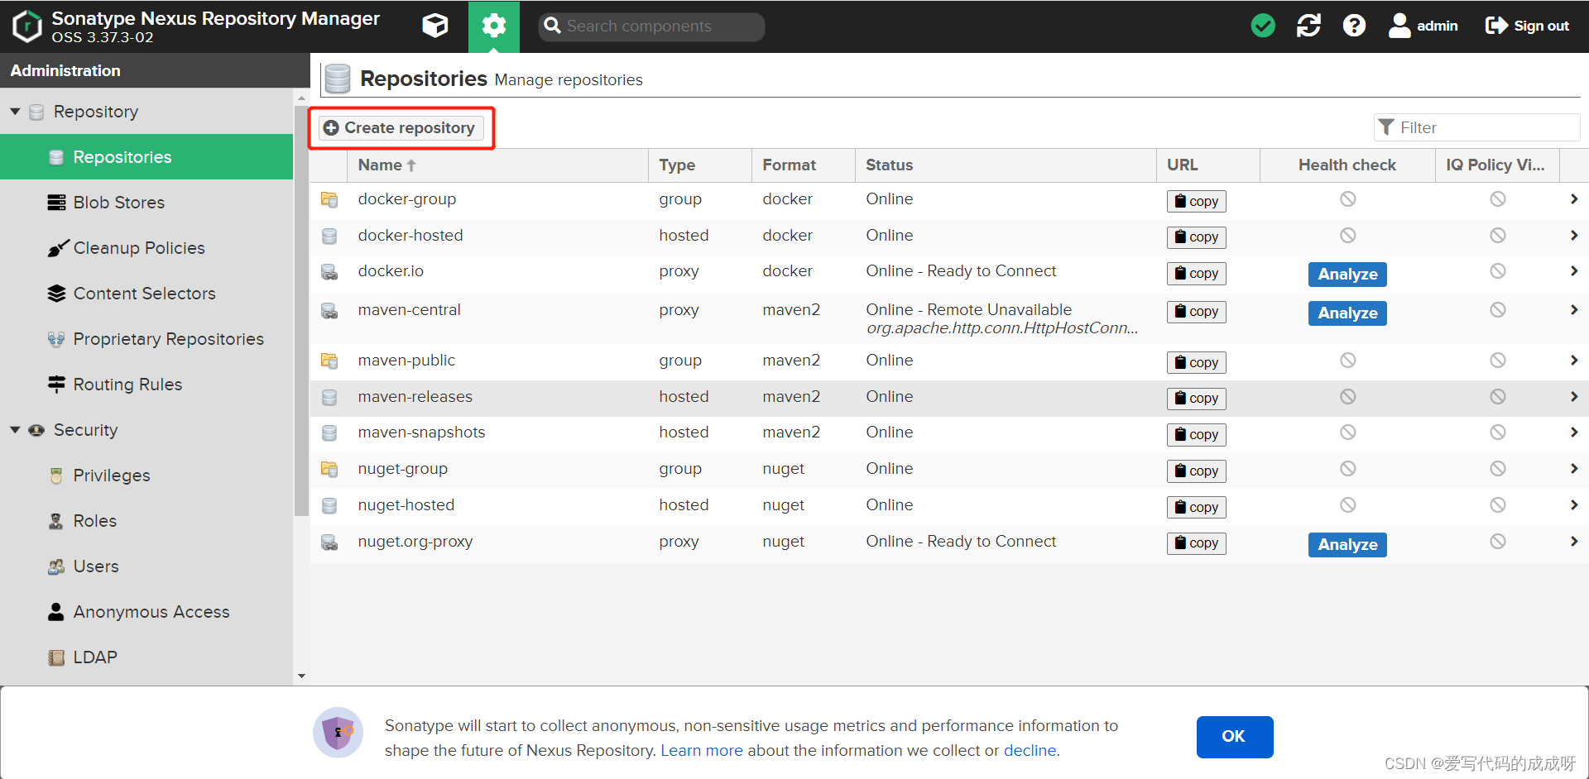Open the Help question mark icon
The width and height of the screenshot is (1589, 779).
[1354, 26]
